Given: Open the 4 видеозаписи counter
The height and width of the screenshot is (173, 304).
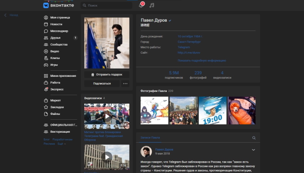Looking at the screenshot, I should [x=222, y=75].
